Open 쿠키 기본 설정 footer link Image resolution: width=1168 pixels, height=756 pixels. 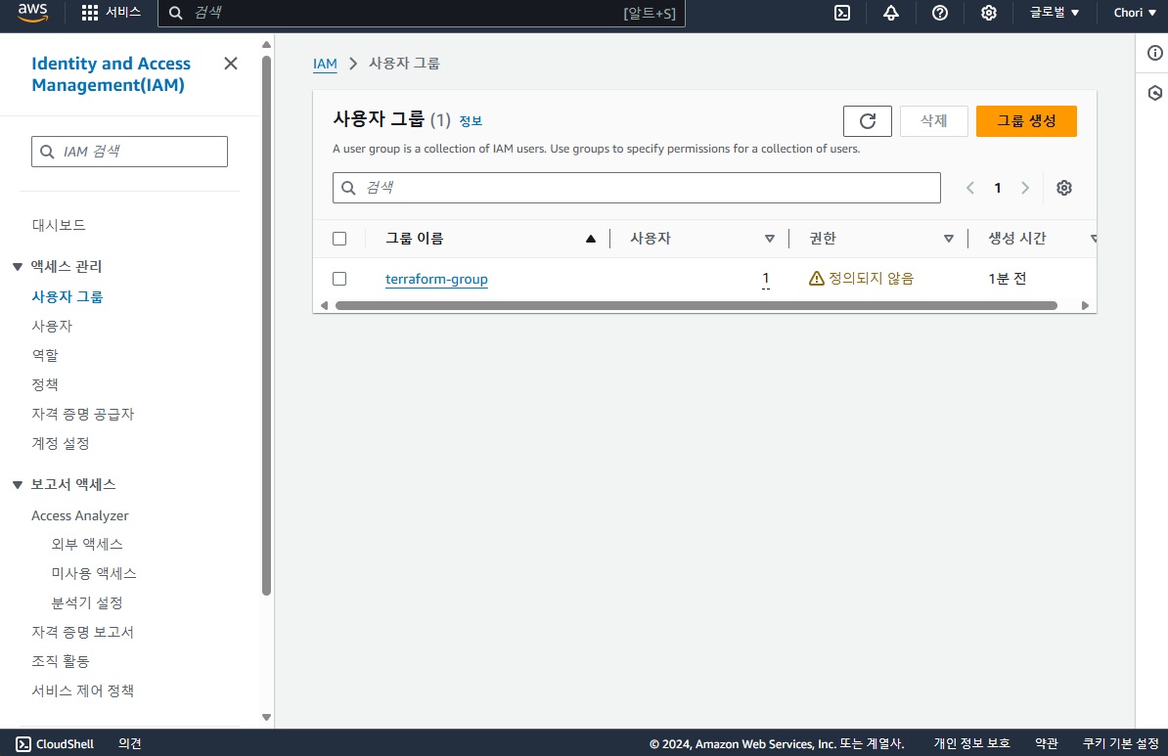pyautogui.click(x=1120, y=743)
